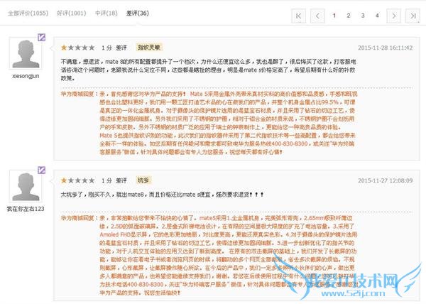Screen dimensions: 426x304
Task: Select the 指纹灵敏 review tag
Action: click(x=149, y=48)
